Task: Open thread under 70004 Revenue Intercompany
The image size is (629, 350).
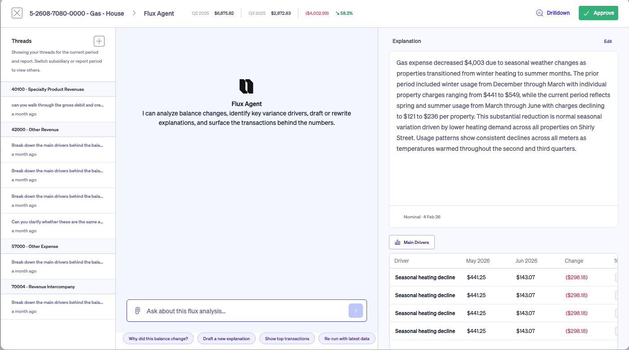Action: 58,307
